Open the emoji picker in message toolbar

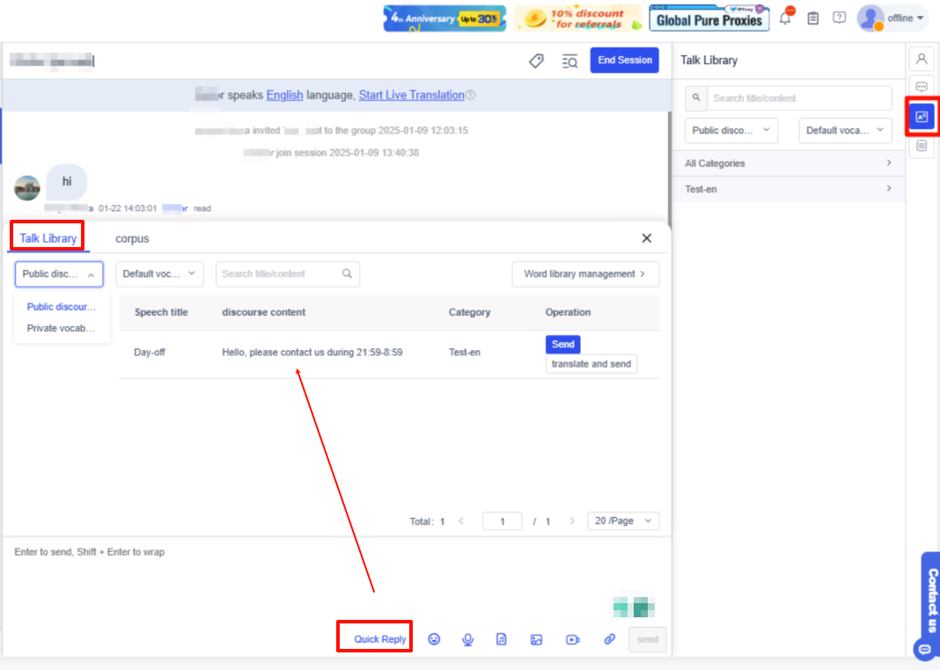pyautogui.click(x=434, y=639)
